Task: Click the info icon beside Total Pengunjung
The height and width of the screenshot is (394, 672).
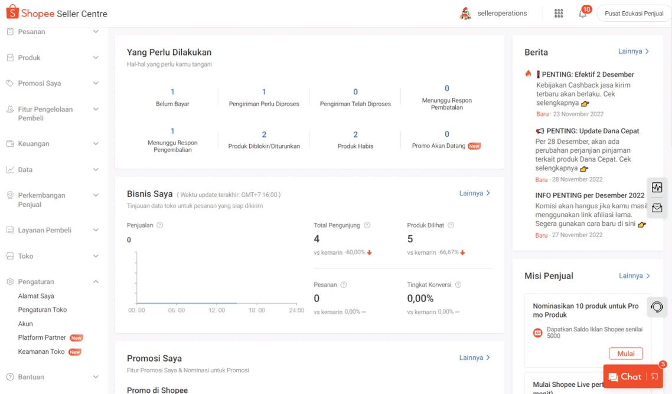Action: 367,225
